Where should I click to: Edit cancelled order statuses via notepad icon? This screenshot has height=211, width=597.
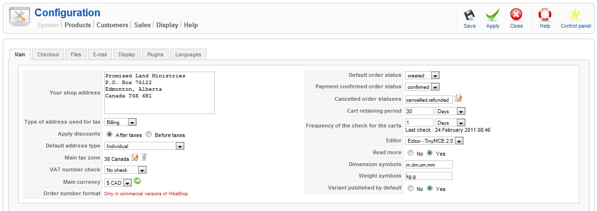[x=458, y=98]
